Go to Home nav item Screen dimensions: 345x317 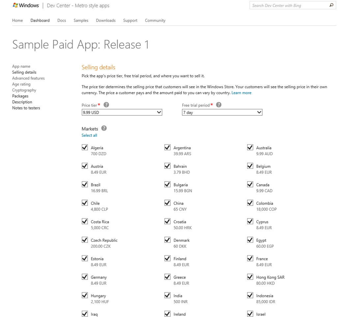pyautogui.click(x=17, y=20)
